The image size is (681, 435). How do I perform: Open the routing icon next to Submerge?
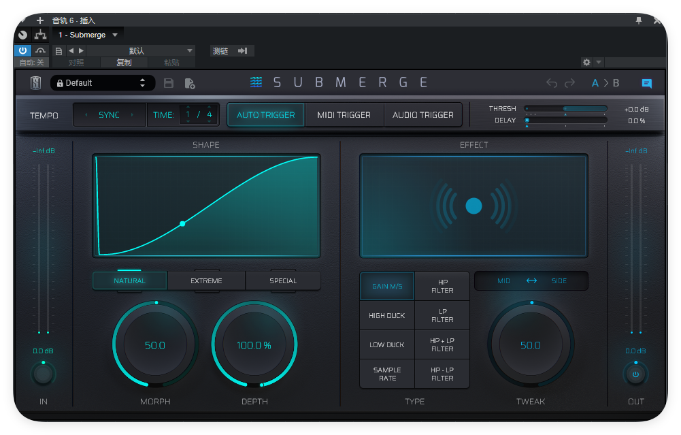[40, 35]
